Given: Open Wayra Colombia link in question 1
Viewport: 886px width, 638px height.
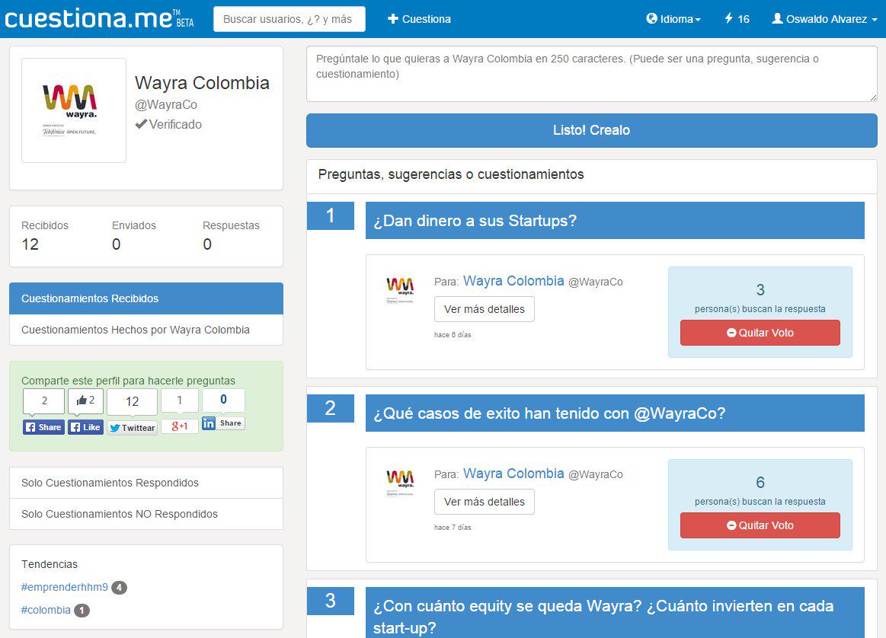Looking at the screenshot, I should (x=513, y=281).
